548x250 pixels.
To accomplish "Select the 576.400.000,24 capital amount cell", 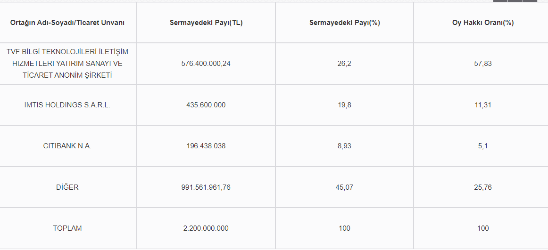I will click(206, 64).
